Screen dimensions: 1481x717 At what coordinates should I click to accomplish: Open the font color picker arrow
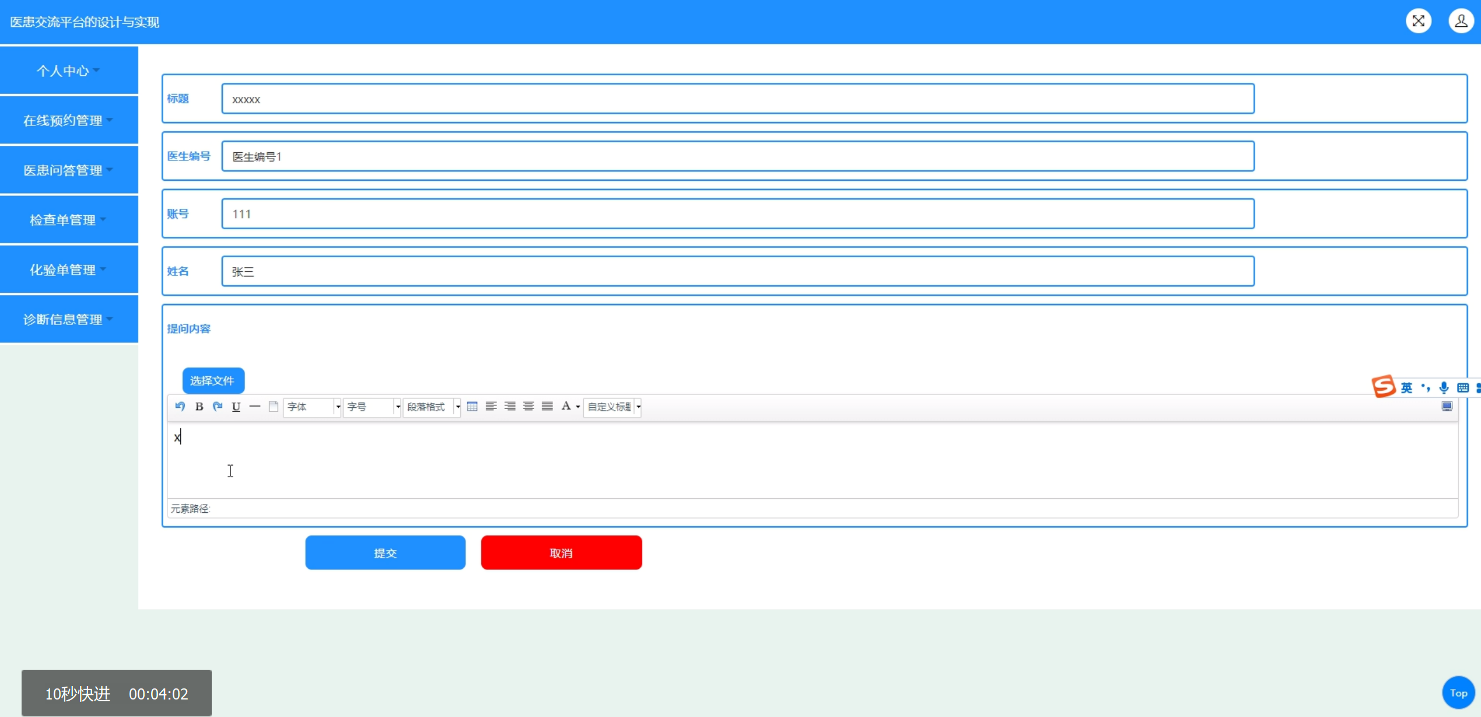tap(577, 407)
